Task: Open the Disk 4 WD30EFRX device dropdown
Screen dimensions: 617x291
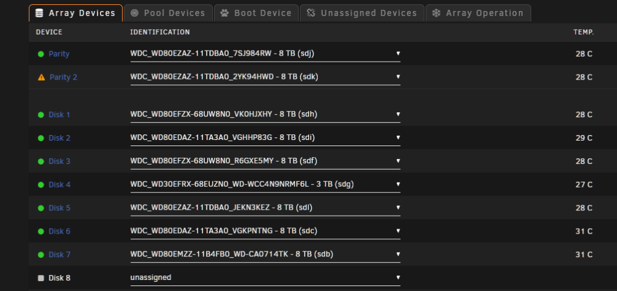Action: click(x=265, y=184)
